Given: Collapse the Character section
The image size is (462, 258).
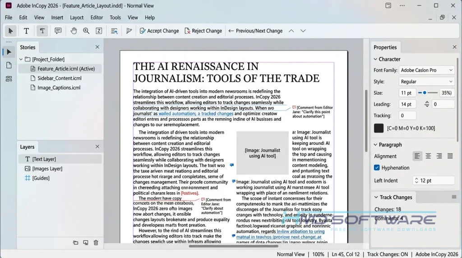Looking at the screenshot, I should [375, 59].
